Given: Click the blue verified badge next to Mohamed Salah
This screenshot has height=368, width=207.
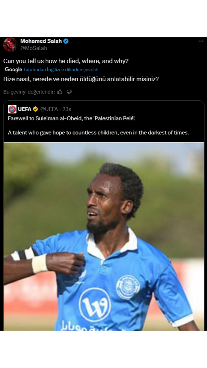Looking at the screenshot, I should tap(66, 41).
